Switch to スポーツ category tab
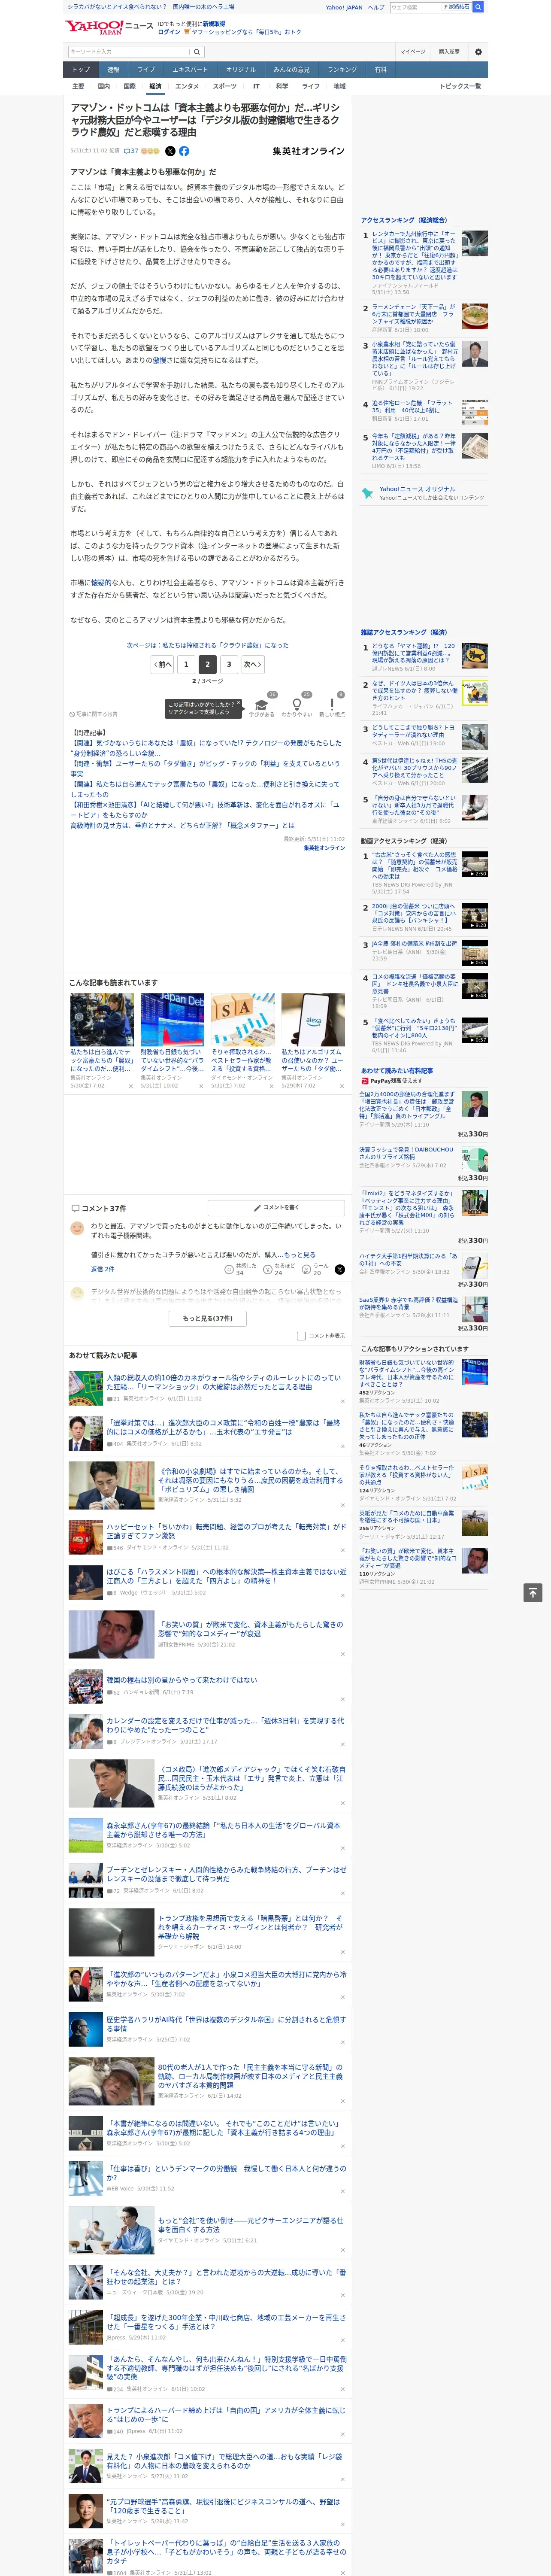The height and width of the screenshot is (2576, 551). (225, 86)
